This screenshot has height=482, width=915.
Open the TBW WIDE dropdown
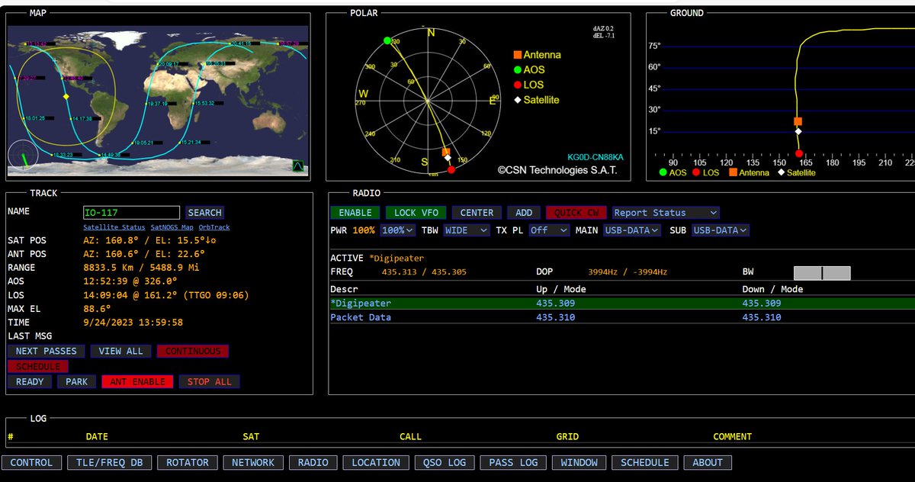466,230
